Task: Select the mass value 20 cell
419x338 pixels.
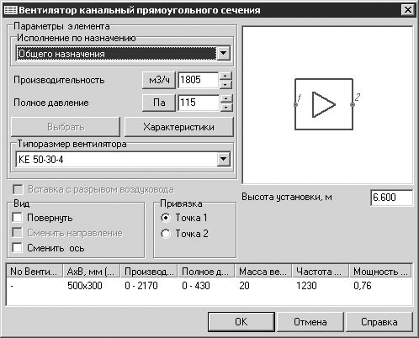Action: point(244,286)
